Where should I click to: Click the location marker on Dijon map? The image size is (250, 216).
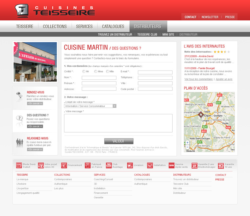pos(201,114)
